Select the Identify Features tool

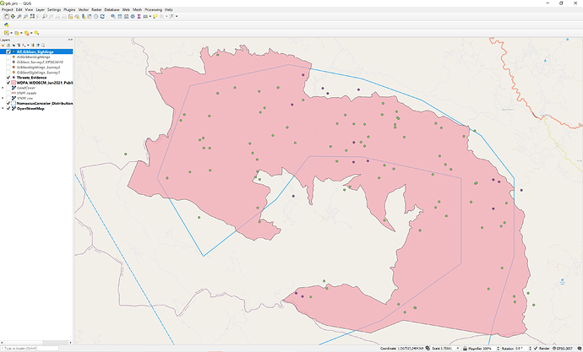pyautogui.click(x=113, y=16)
